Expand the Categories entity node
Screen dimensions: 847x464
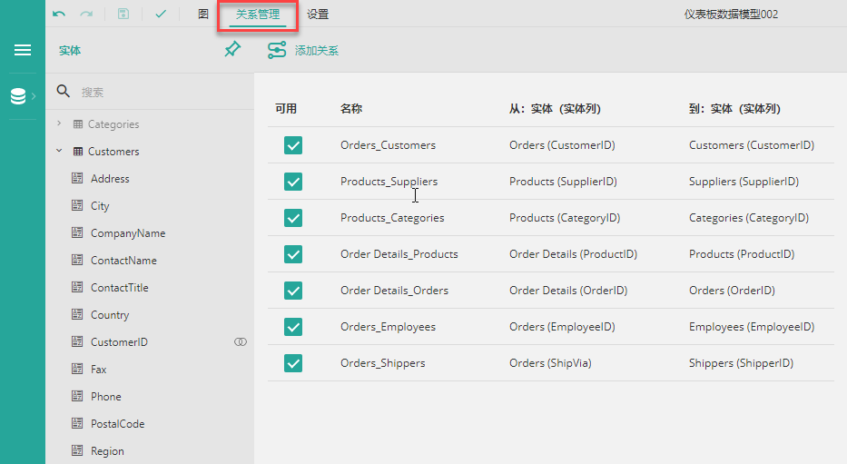(59, 123)
